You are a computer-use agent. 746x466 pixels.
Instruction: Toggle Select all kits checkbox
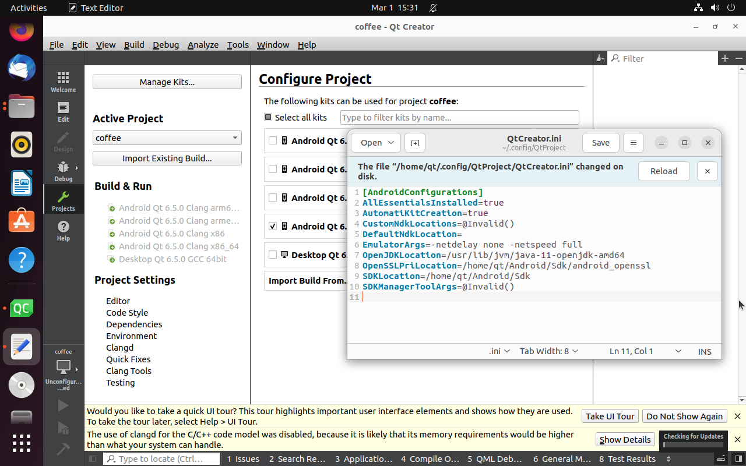point(268,117)
